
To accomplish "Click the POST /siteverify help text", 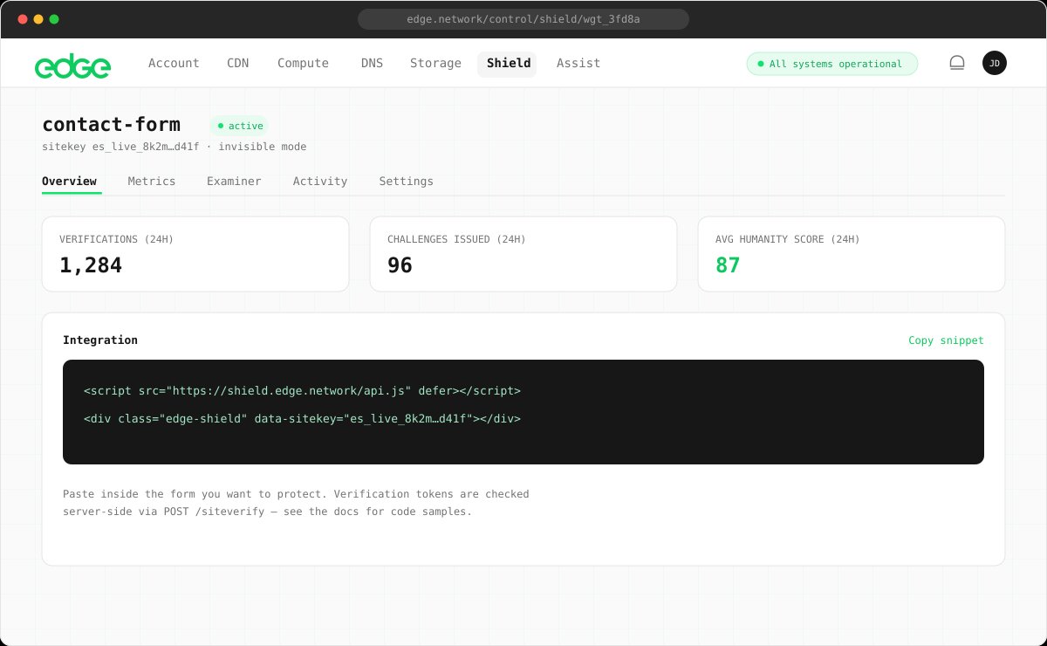I will [x=267, y=512].
